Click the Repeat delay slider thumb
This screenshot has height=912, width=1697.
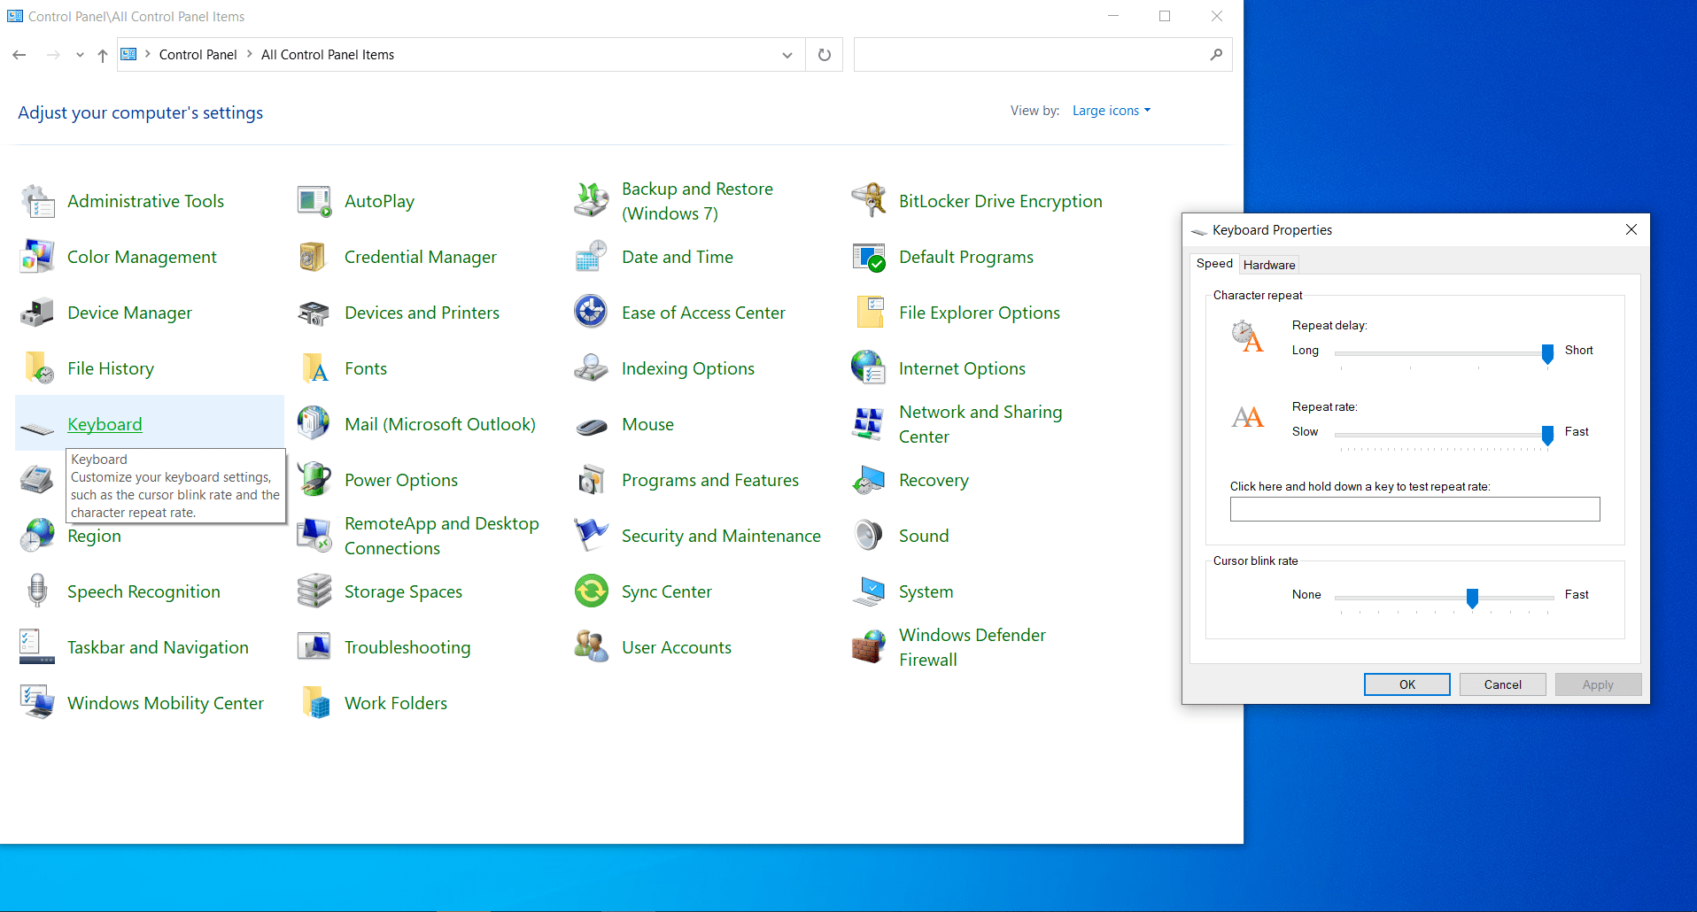point(1547,354)
